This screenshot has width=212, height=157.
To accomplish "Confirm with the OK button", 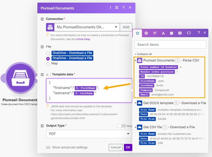I will [x=128, y=147].
